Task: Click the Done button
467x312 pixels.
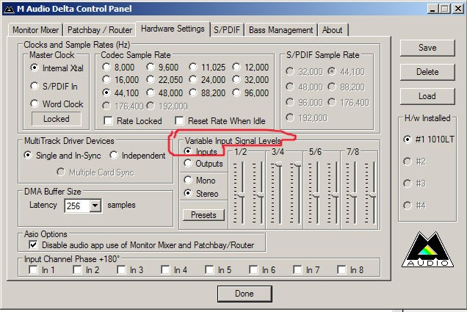Action: [x=245, y=294]
